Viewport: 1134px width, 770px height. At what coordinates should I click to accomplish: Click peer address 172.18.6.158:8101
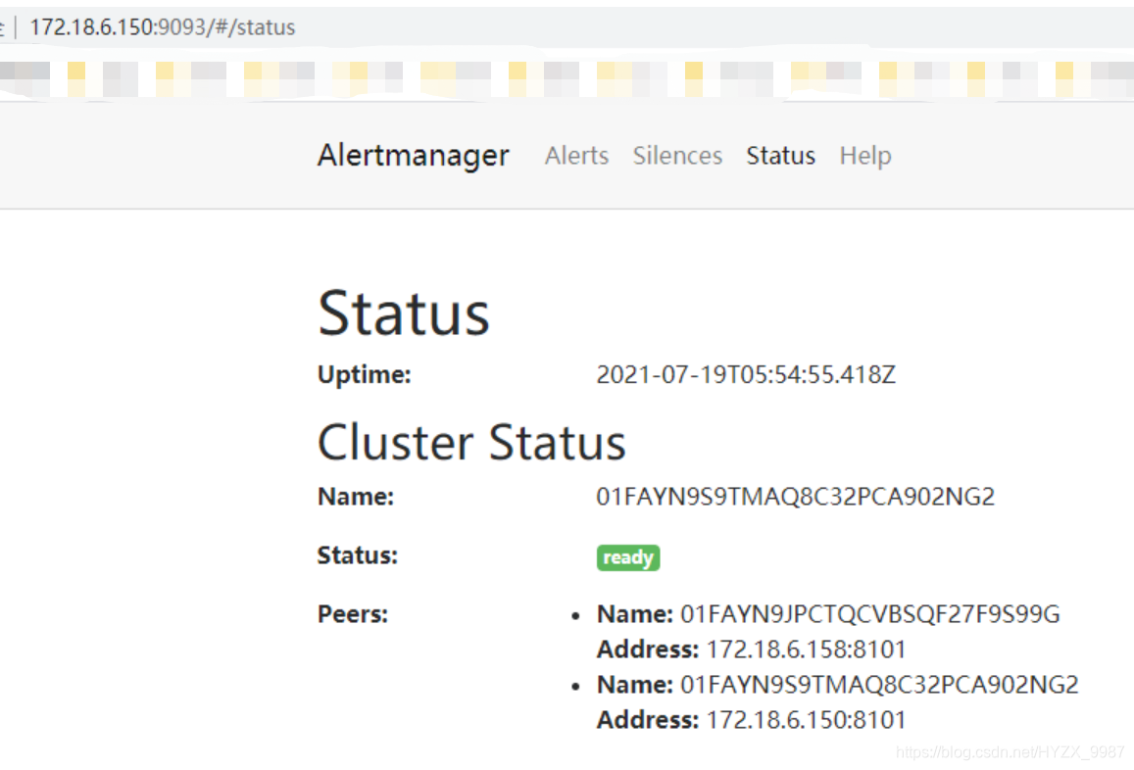805,649
